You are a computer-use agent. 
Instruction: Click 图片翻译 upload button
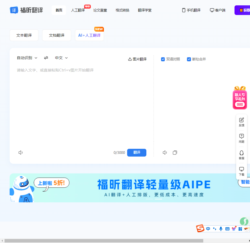coord(137,59)
